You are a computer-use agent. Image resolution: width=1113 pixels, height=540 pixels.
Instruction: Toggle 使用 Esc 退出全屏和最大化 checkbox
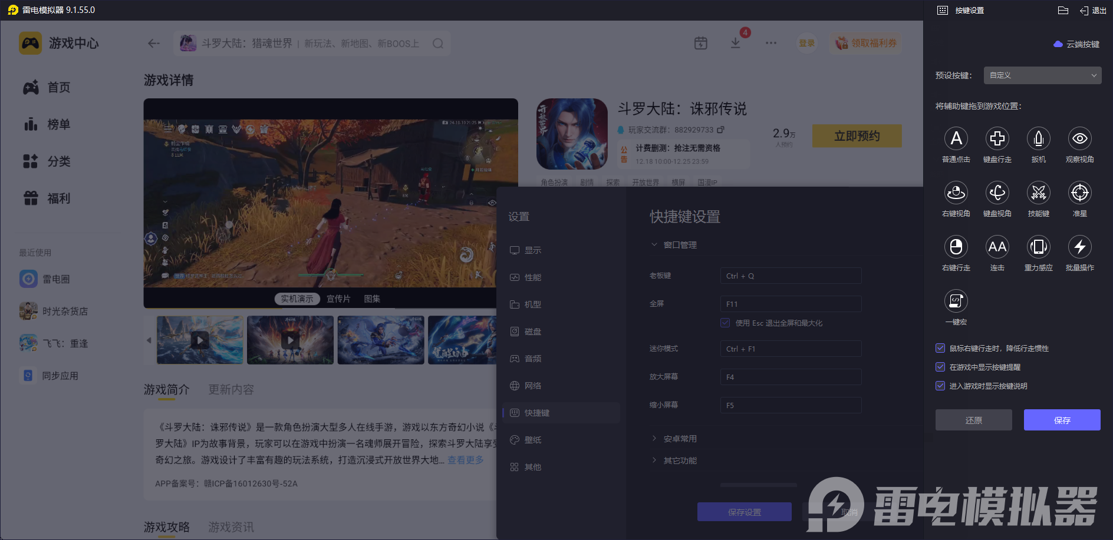pyautogui.click(x=725, y=323)
